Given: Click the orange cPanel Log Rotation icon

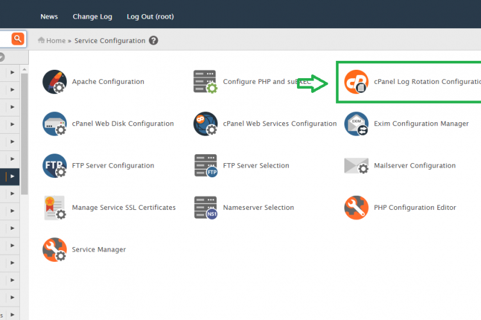Looking at the screenshot, I should (356, 82).
